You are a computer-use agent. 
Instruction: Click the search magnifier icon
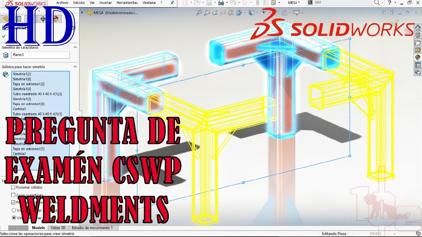point(377,3)
